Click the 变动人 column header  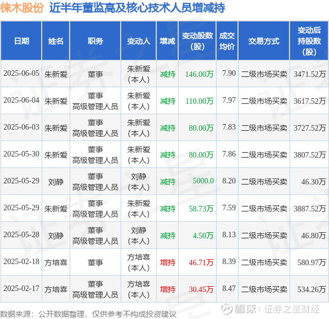[139, 41]
